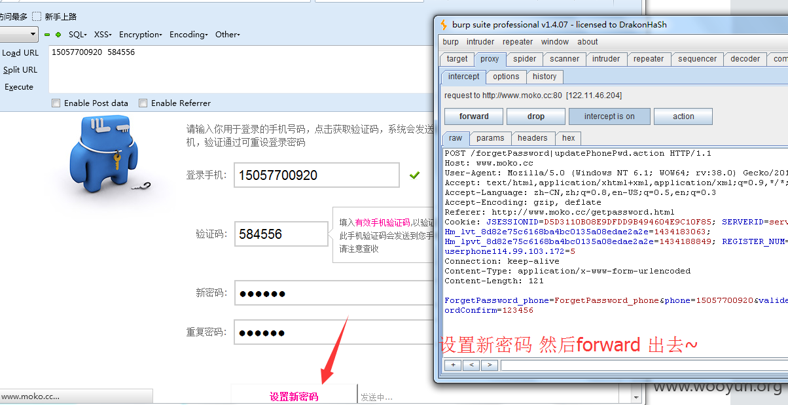Click the next match arrow button in Burp
788x405 pixels.
[489, 365]
